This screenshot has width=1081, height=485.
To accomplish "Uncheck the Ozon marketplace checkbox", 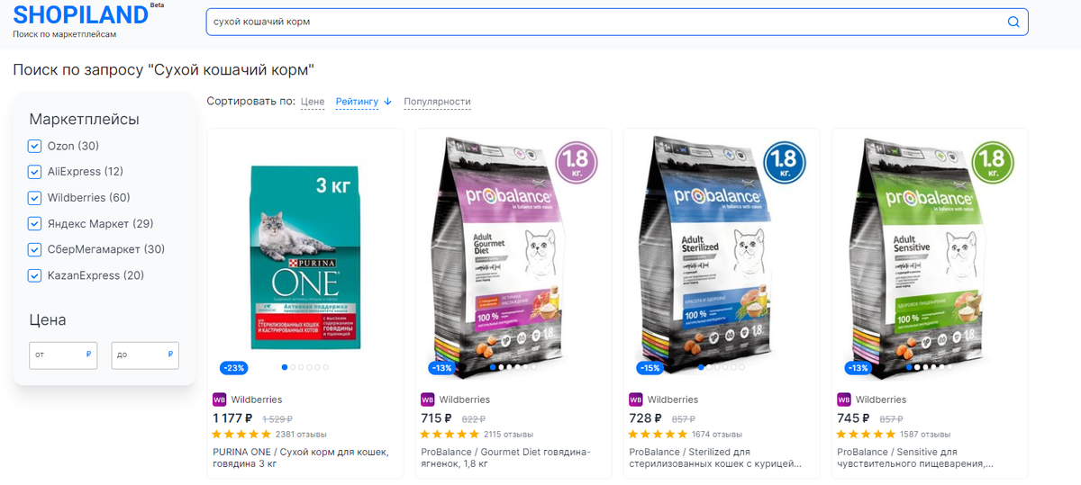I will pos(35,146).
